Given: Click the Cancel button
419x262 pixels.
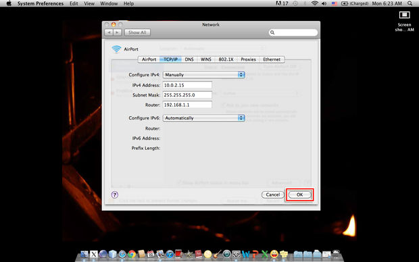Looking at the screenshot, I should tap(273, 194).
